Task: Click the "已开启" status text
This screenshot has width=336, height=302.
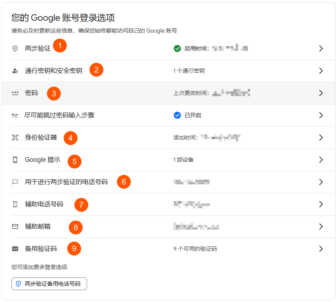Action: 193,116
